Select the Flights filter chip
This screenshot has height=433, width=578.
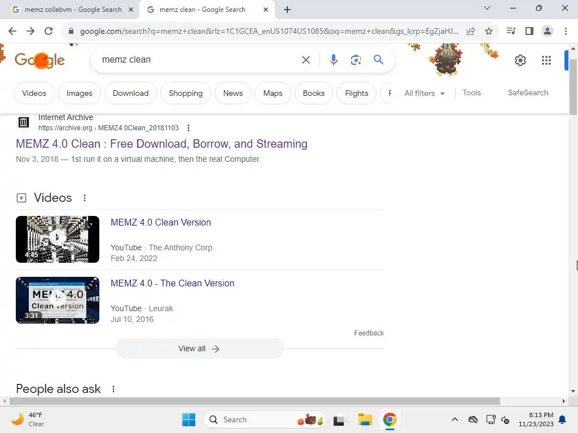click(x=357, y=93)
